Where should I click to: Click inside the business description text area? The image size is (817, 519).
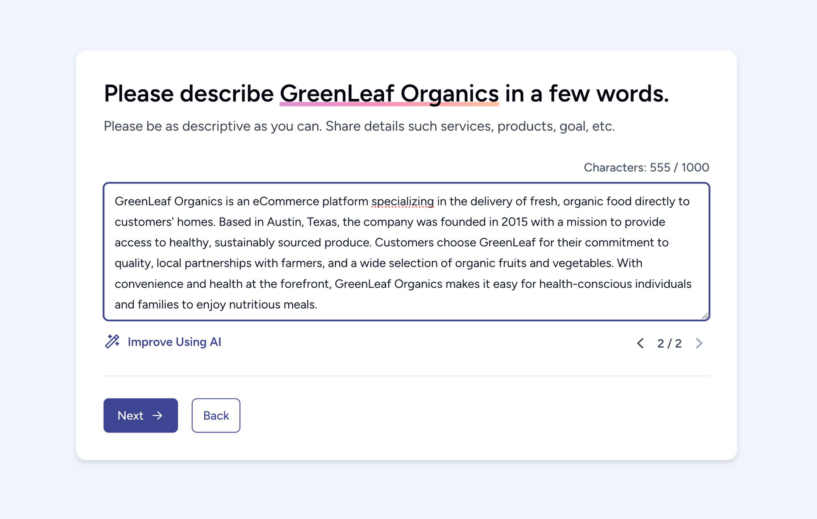pyautogui.click(x=406, y=252)
